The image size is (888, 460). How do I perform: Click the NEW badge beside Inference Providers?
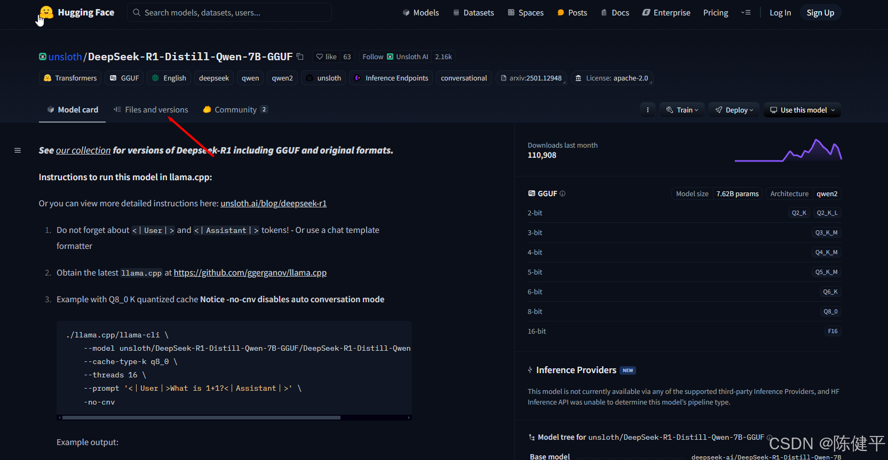point(628,370)
